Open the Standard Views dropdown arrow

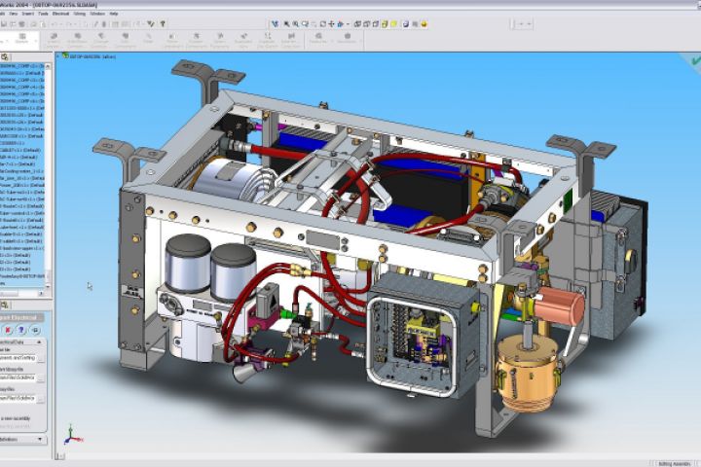pyautogui.click(x=348, y=24)
